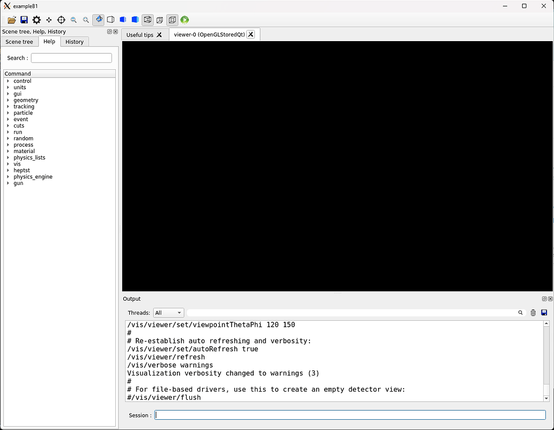
Task: Toggle zoom out mode in the toolbar
Action: click(x=74, y=19)
